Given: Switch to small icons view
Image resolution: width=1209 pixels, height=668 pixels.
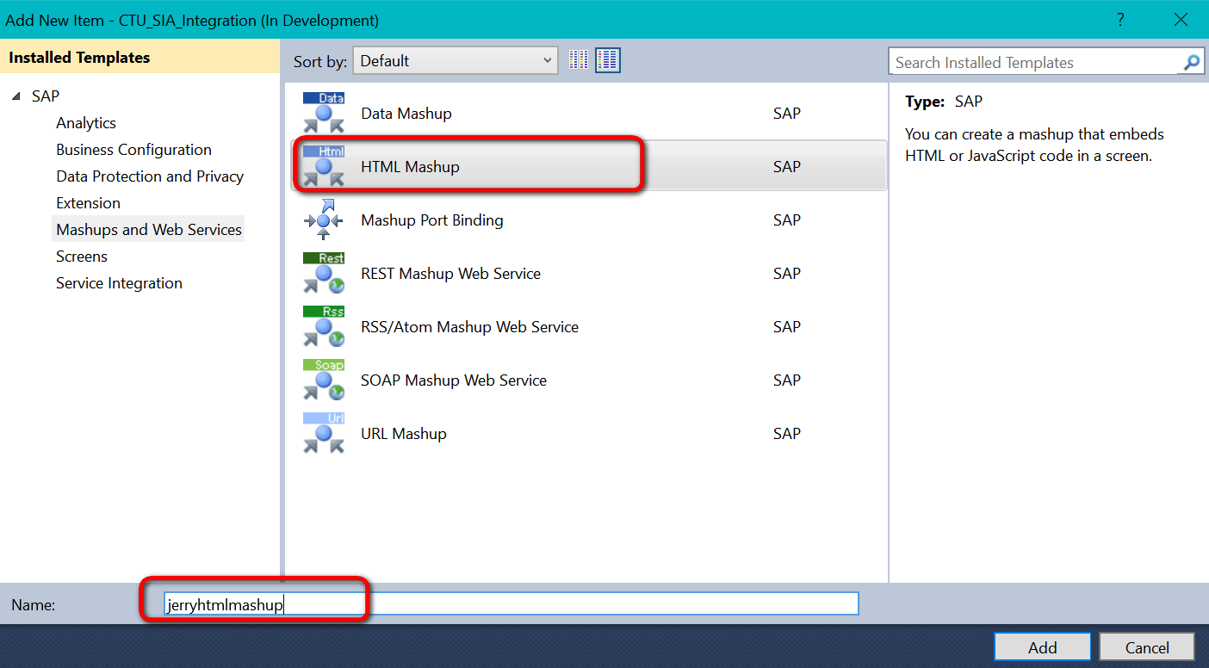Looking at the screenshot, I should pos(579,60).
